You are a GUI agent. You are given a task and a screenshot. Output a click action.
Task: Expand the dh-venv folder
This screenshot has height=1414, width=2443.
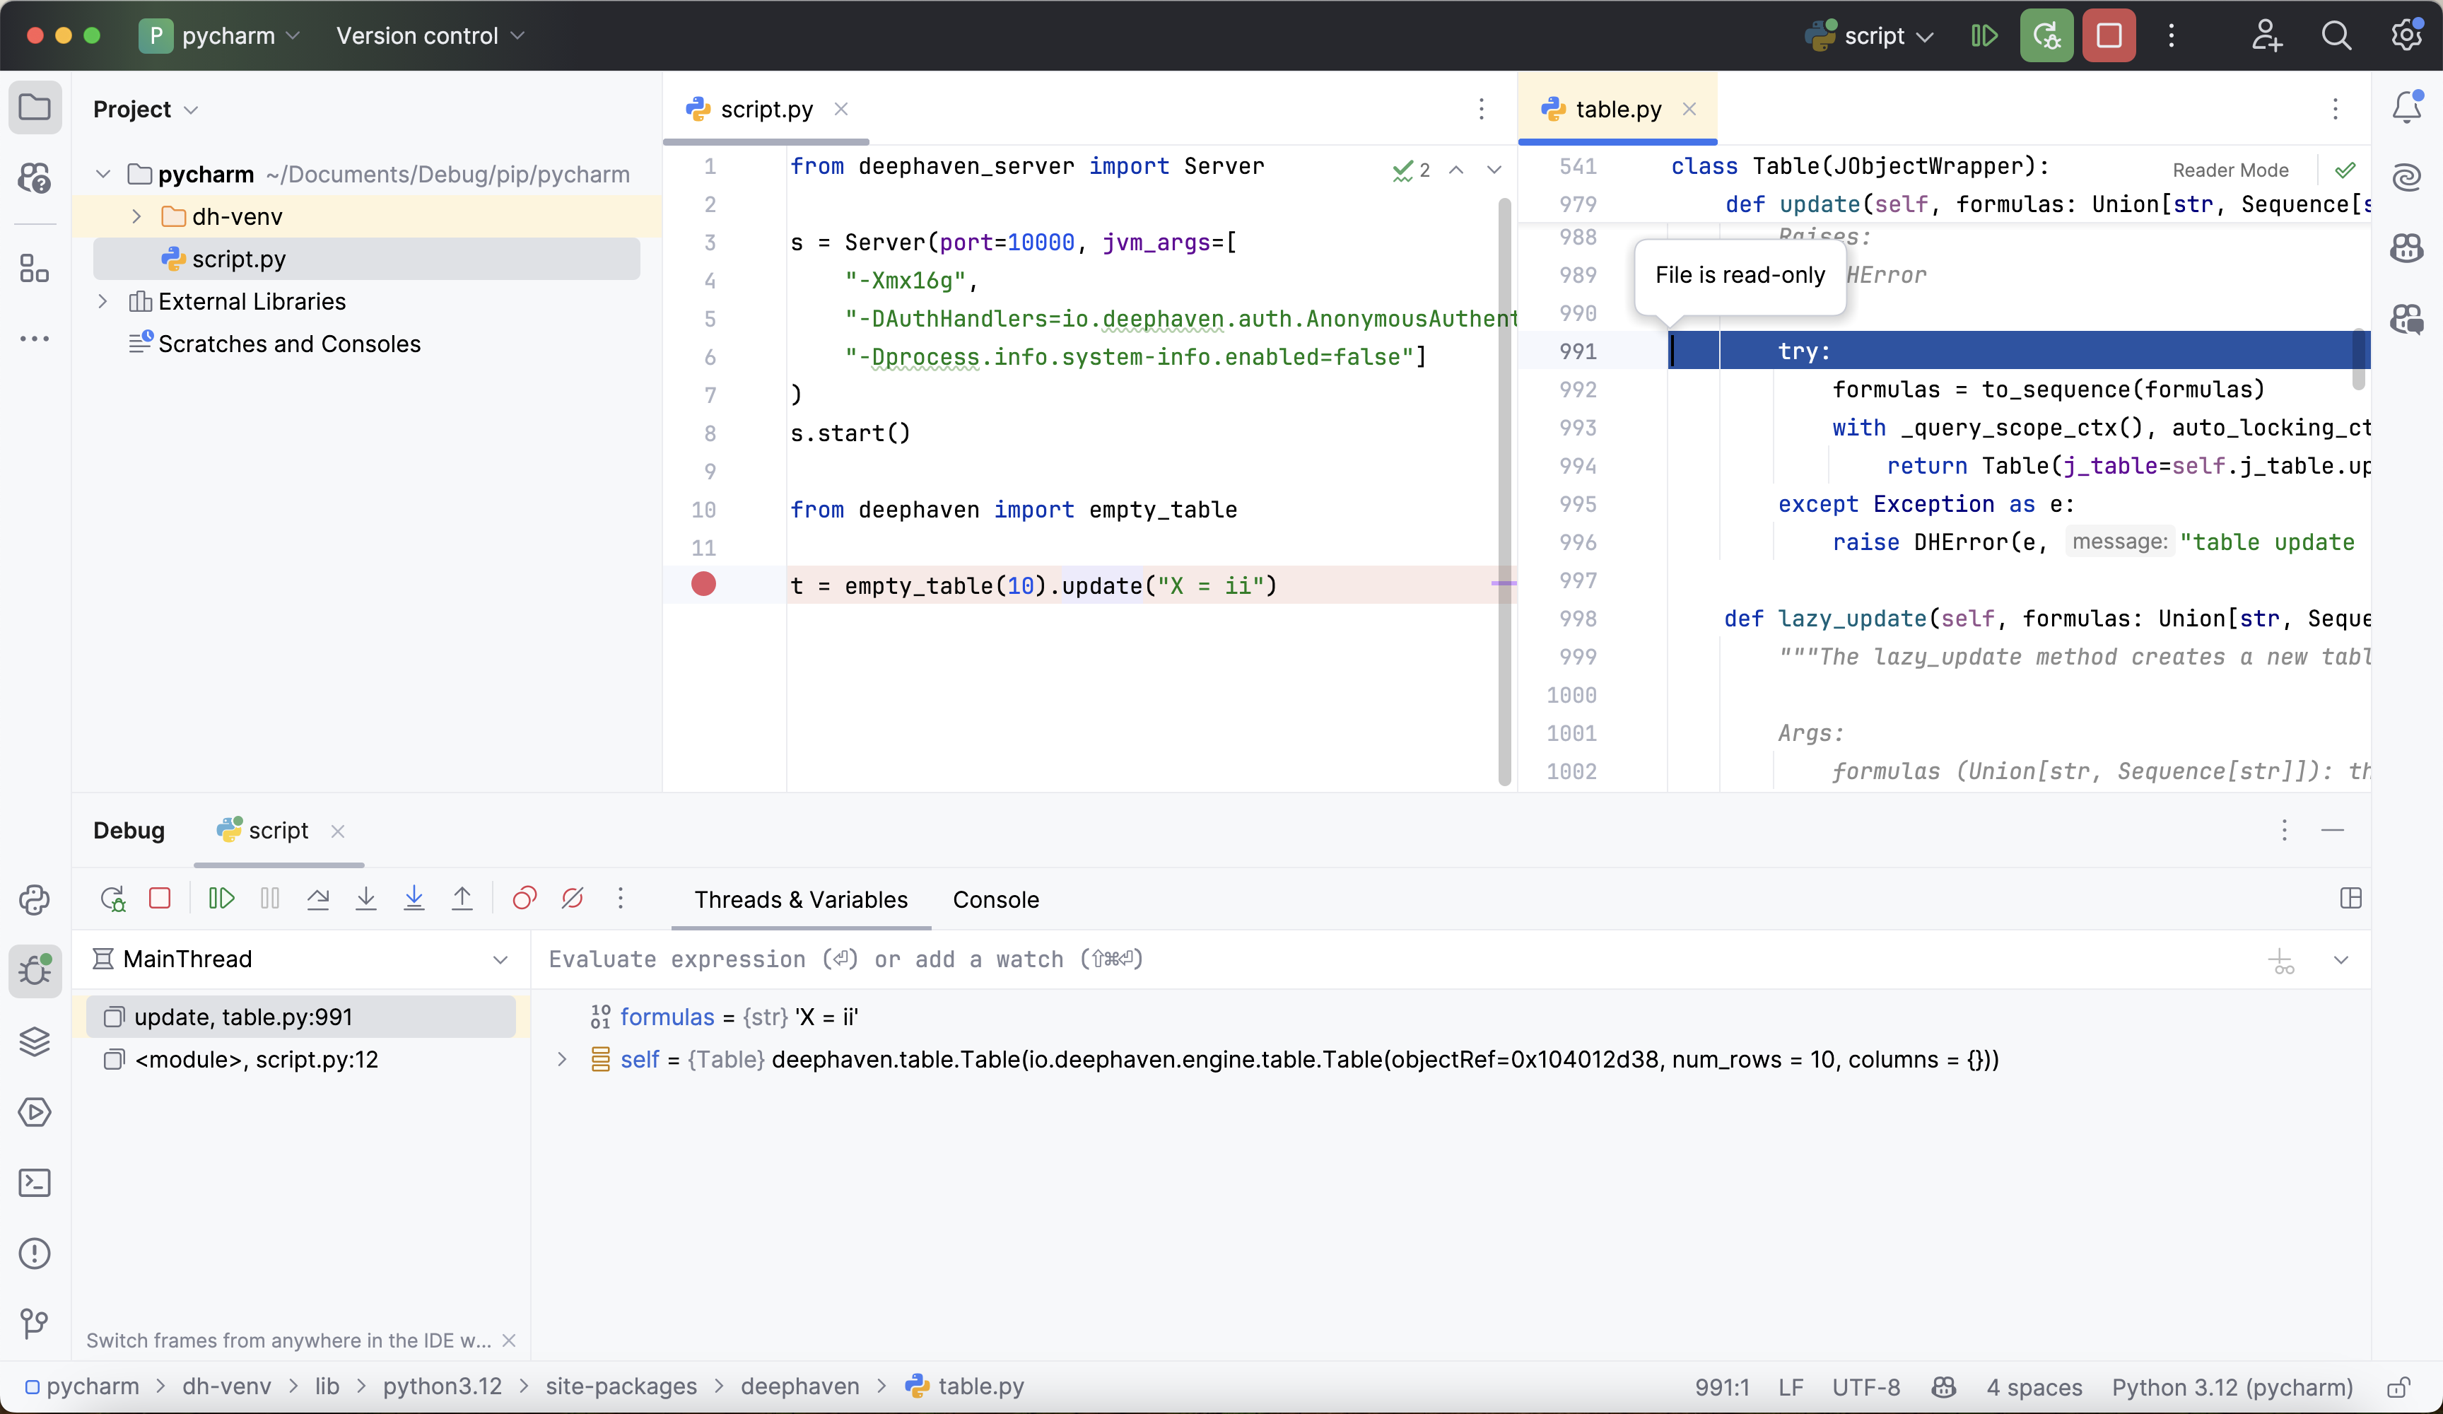[x=136, y=216]
